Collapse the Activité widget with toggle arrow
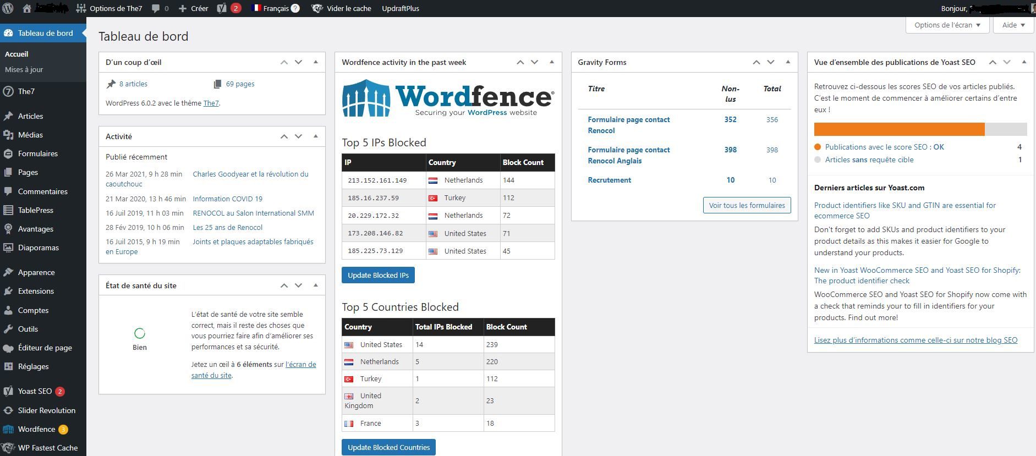 pos(315,136)
